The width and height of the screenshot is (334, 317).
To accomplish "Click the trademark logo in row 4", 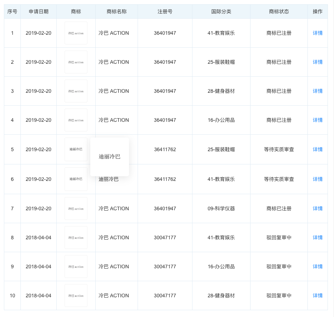I will tap(76, 120).
